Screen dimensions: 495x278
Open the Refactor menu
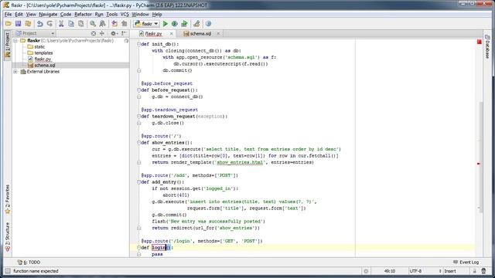click(x=83, y=14)
